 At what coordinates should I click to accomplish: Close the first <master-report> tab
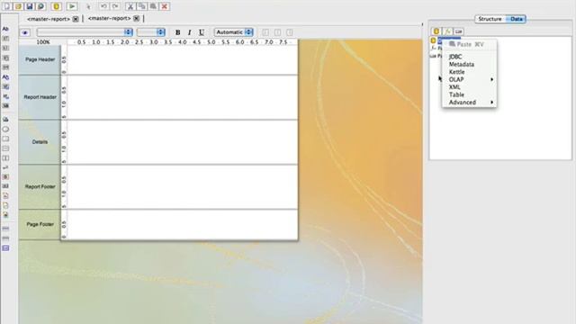pos(76,19)
